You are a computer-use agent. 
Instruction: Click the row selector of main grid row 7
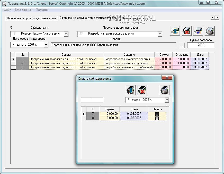pyautogui.click(x=13, y=63)
